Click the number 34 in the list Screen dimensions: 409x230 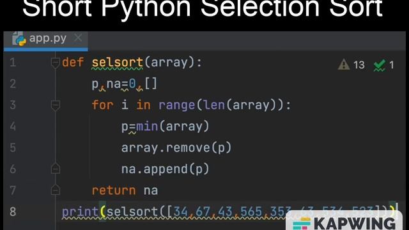[180, 211]
